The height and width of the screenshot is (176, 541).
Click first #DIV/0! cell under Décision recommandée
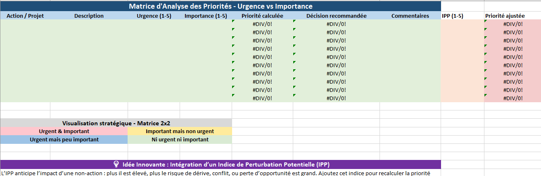336,24
